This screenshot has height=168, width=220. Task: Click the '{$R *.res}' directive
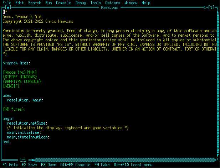pos(13,109)
